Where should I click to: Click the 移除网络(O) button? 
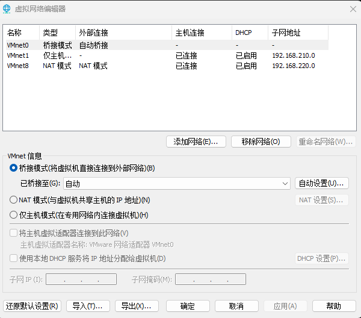(261, 142)
